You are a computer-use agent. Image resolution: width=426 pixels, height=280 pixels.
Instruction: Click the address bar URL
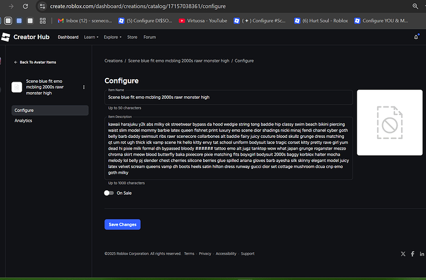pos(138,6)
